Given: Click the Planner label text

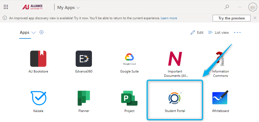Looking at the screenshot, I should point(84,111).
